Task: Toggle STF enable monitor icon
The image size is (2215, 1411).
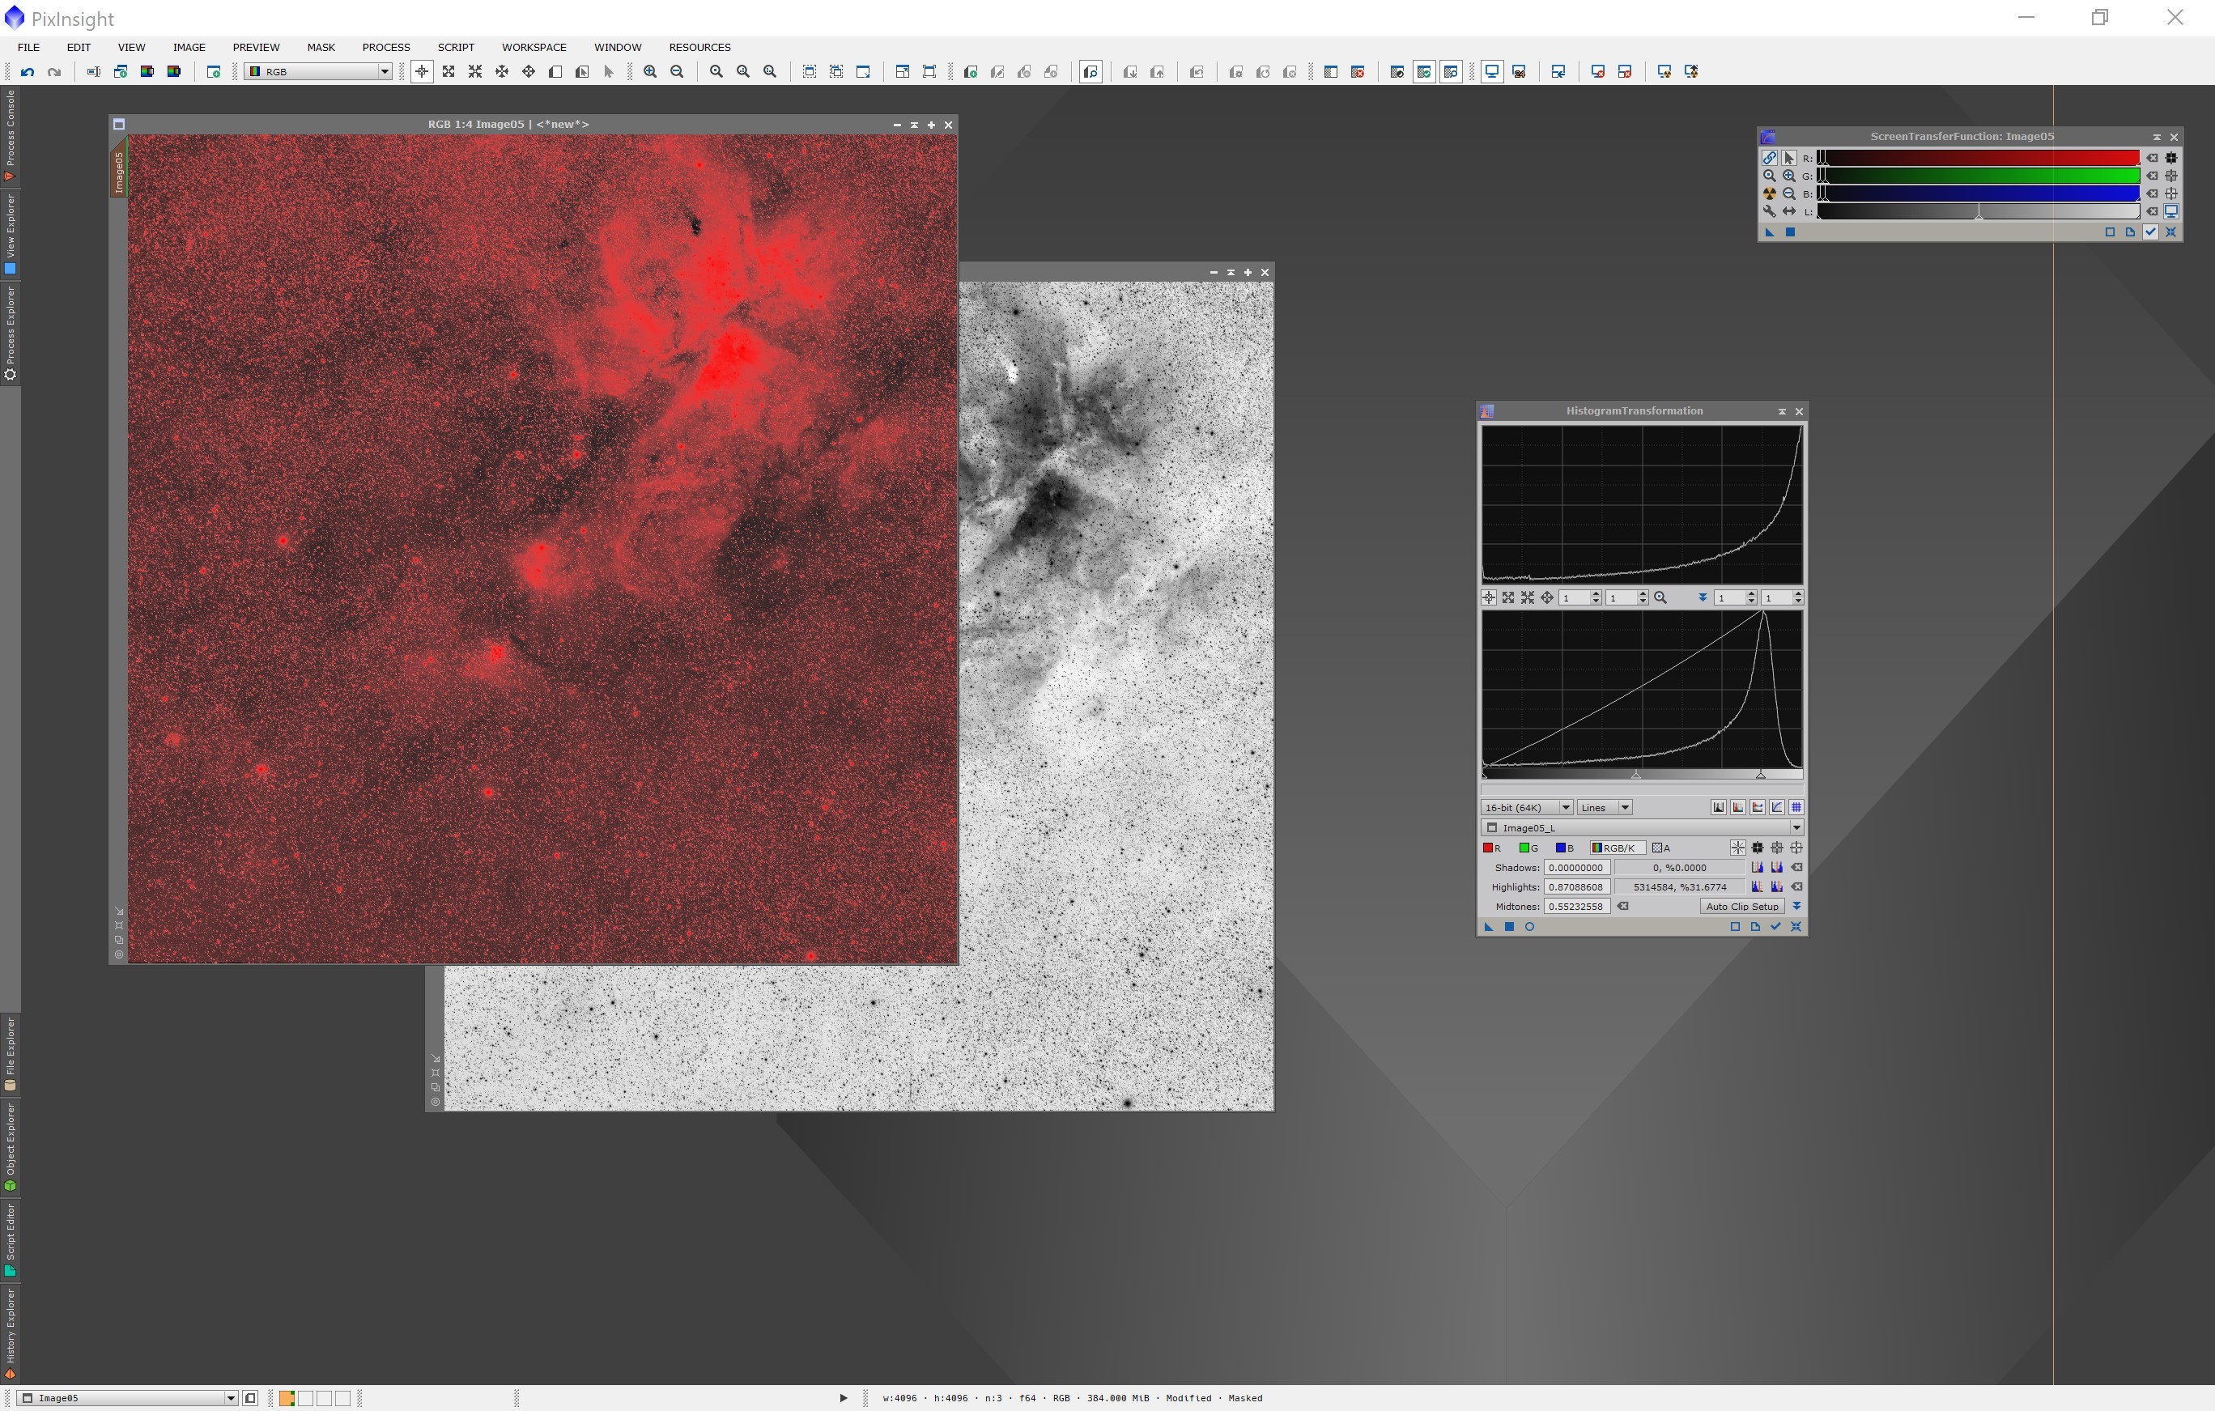Action: 2170,211
